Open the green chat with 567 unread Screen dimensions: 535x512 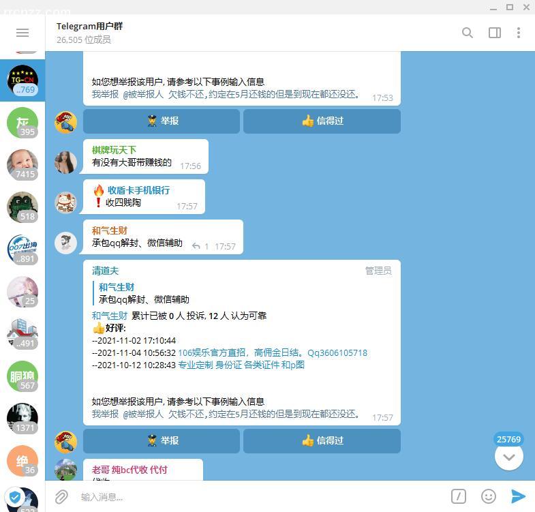tap(22, 376)
